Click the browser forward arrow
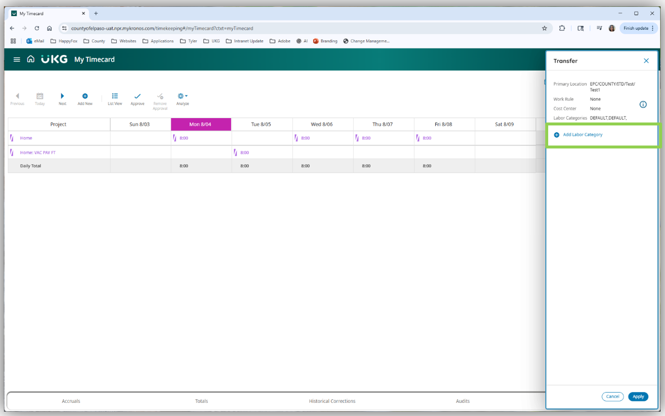The image size is (665, 416). click(x=25, y=28)
